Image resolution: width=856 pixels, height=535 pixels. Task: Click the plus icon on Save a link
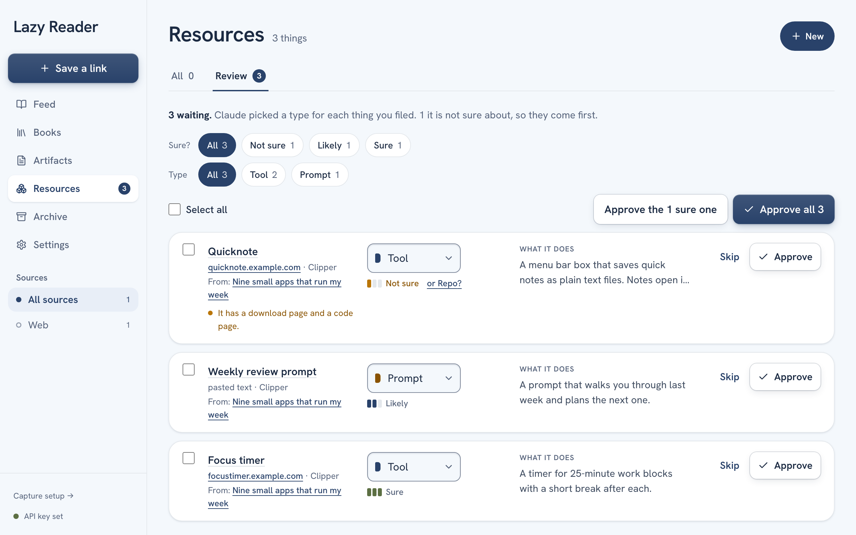[44, 68]
